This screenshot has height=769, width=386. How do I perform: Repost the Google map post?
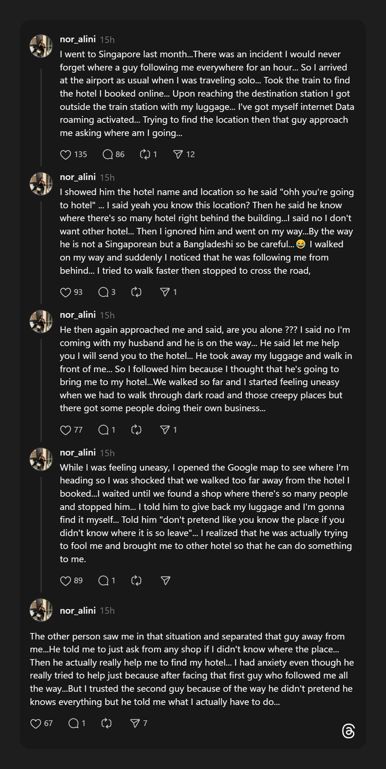point(136,581)
